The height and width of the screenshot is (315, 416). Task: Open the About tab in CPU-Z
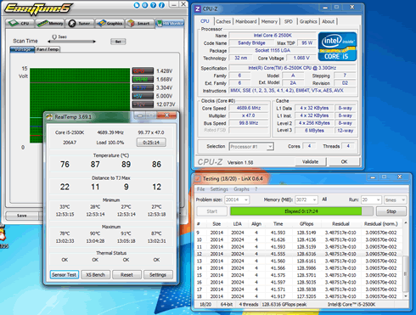329,21
